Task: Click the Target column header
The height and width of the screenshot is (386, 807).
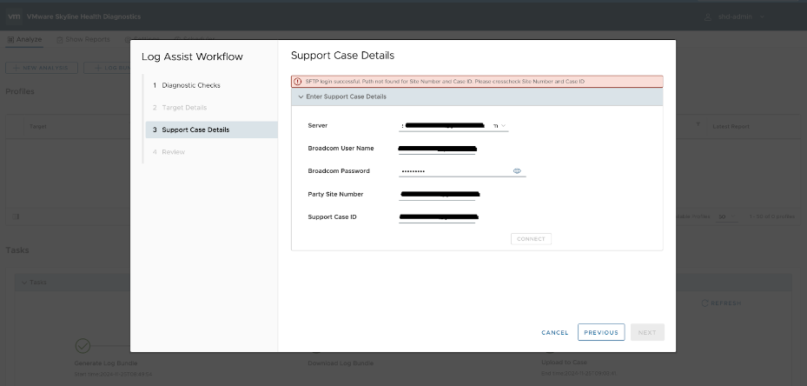Action: pos(38,126)
